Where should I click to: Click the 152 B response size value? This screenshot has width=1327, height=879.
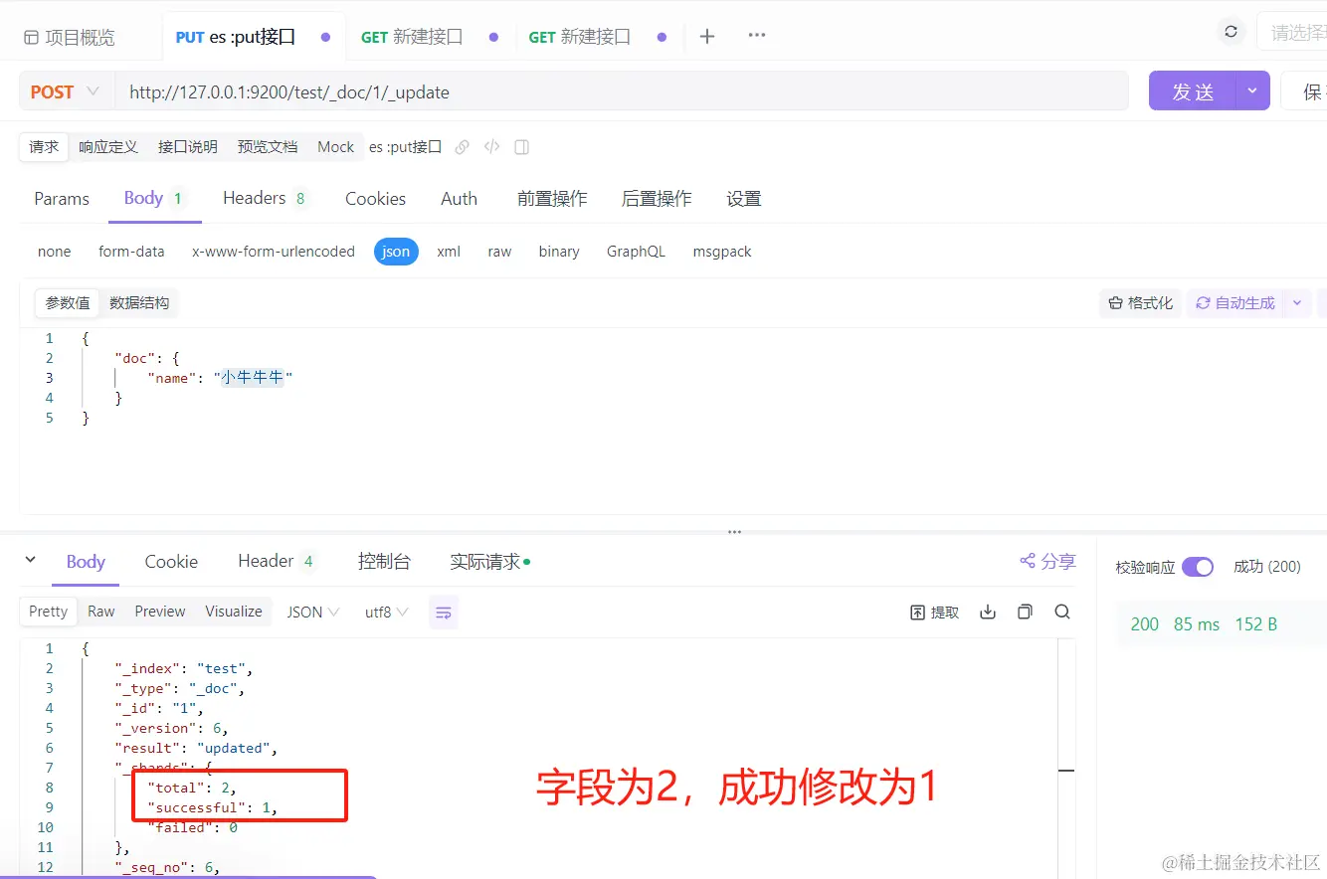pyautogui.click(x=1256, y=624)
